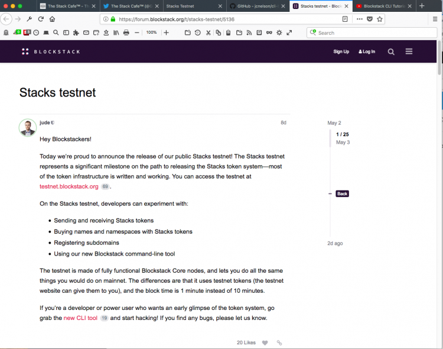Viewport: 443px width, 349px height.
Task: Click the green padlock security icon
Action: click(x=113, y=20)
